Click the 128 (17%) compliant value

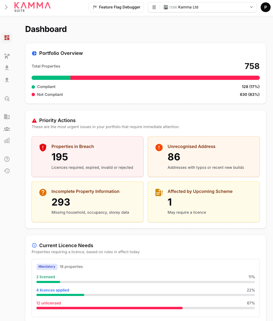pos(250,87)
